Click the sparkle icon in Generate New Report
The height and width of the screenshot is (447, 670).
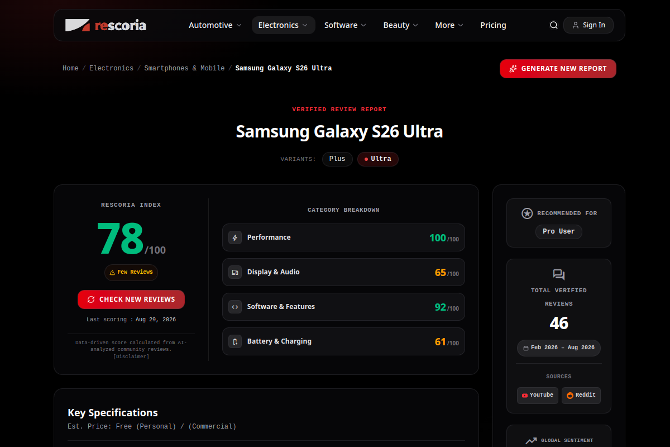(513, 69)
